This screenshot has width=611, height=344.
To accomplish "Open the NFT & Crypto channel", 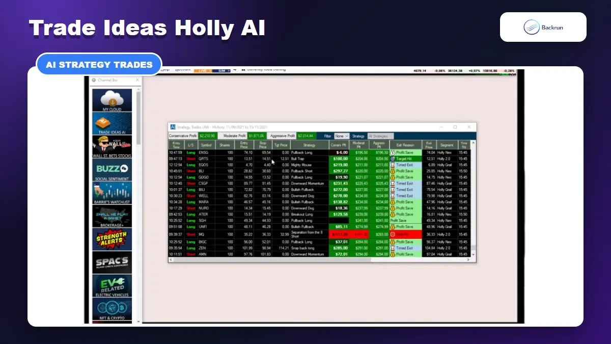I will [x=112, y=309].
